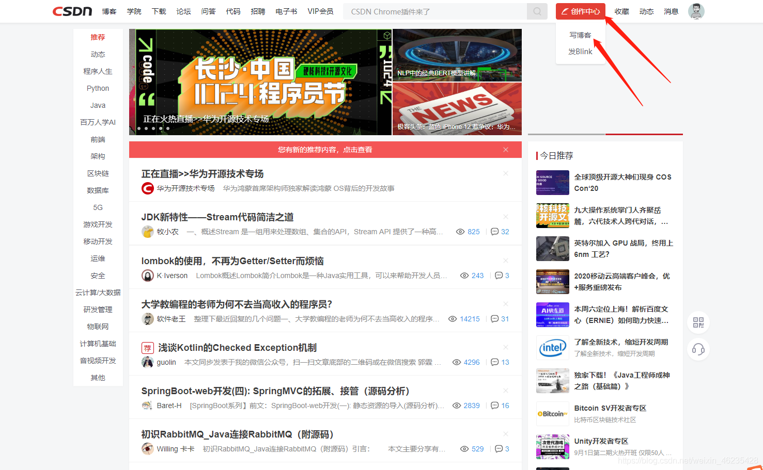Select 百万人学AI category in sidebar
The width and height of the screenshot is (763, 470).
pyautogui.click(x=98, y=122)
